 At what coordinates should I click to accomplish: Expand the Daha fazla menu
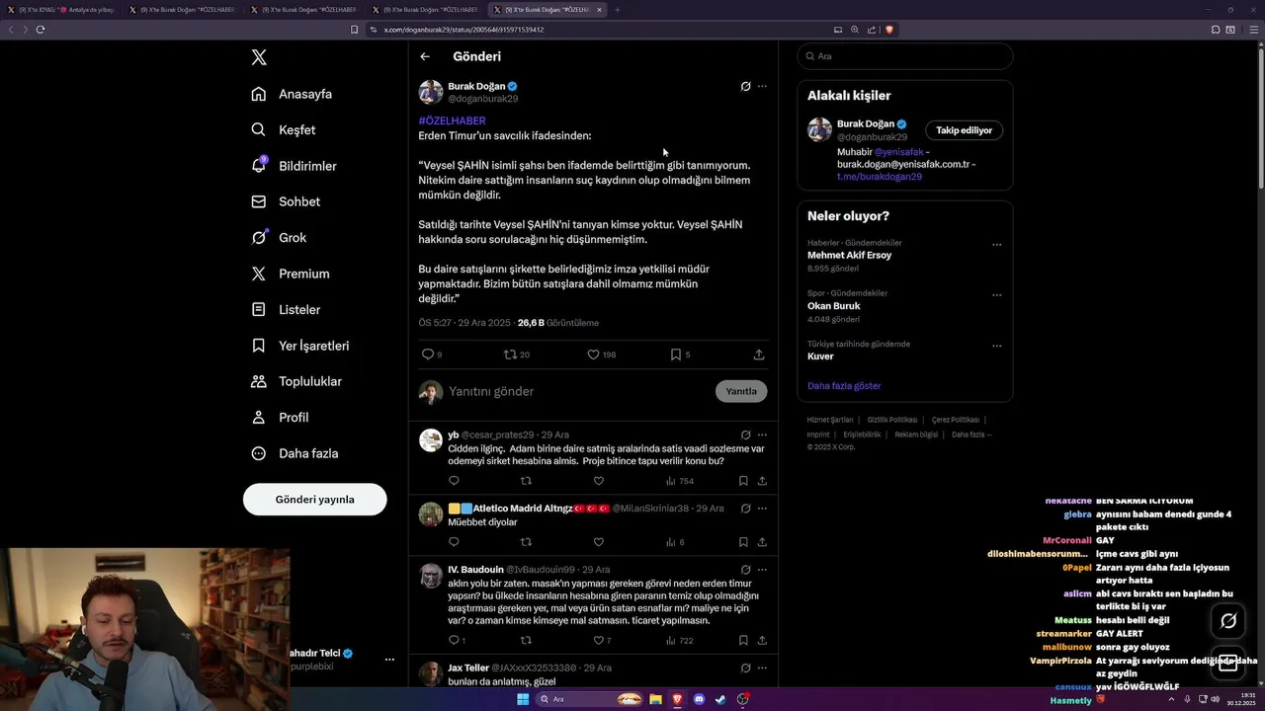coord(295,453)
